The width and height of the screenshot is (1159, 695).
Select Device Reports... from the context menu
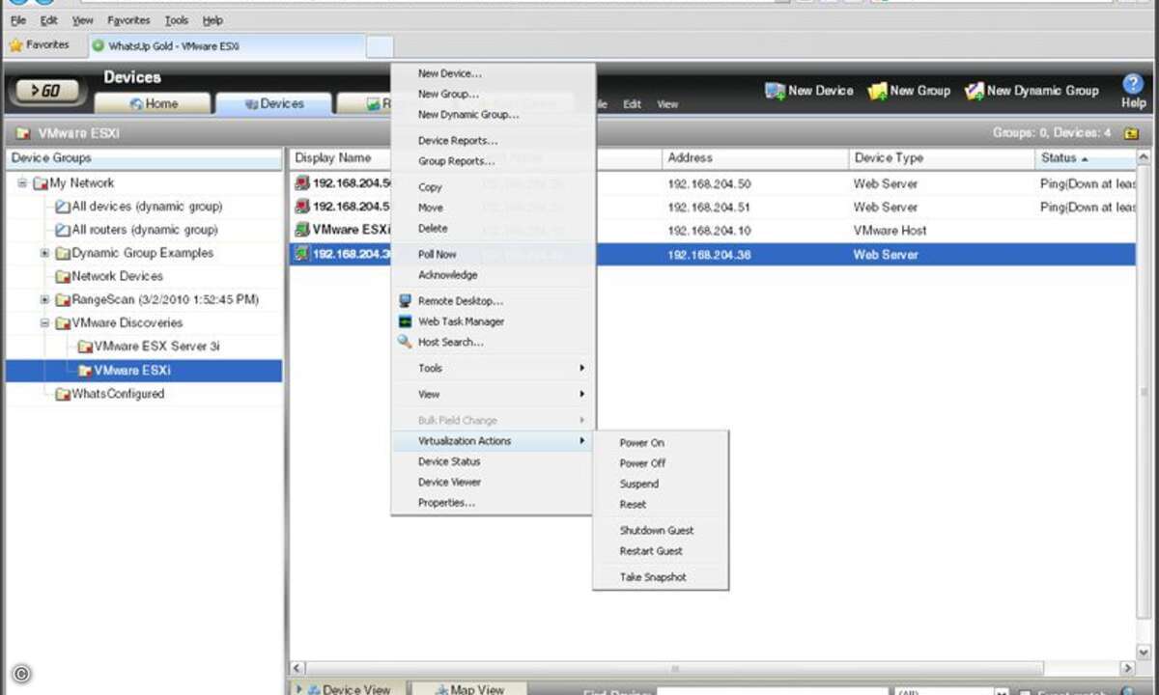(x=458, y=141)
